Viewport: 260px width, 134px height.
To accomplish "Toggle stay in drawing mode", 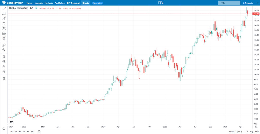I will pos(4,62).
